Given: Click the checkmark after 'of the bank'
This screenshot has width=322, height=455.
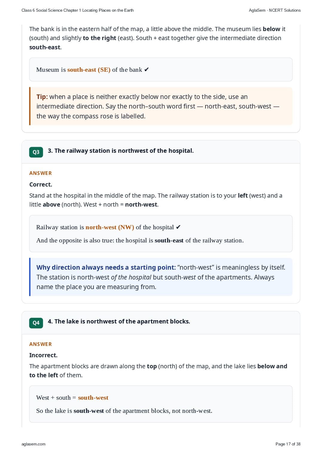Looking at the screenshot, I should pyautogui.click(x=146, y=70).
